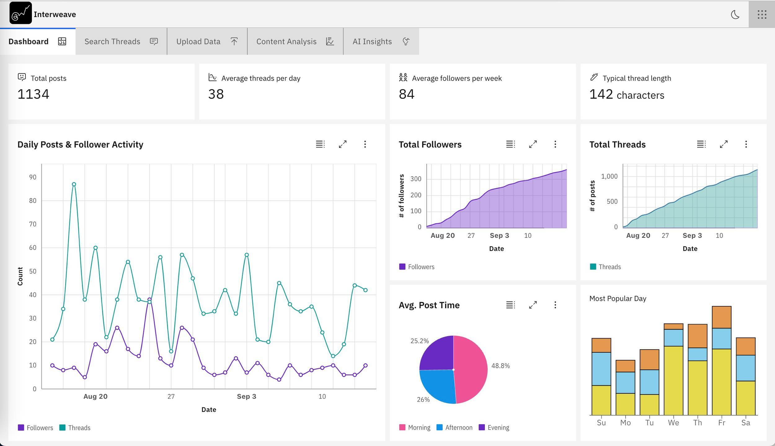775x446 pixels.
Task: Show data table for Daily Posts chart
Action: pos(320,144)
